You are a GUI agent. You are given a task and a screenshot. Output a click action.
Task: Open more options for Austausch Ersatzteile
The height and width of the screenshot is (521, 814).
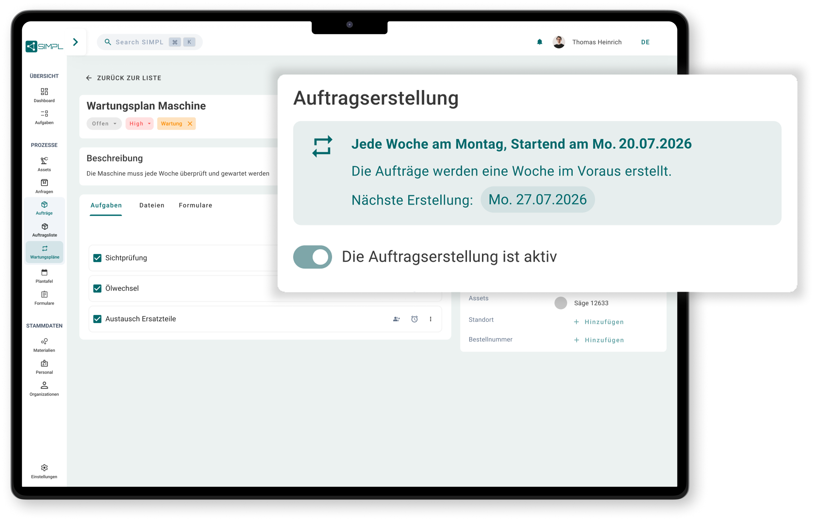(430, 319)
